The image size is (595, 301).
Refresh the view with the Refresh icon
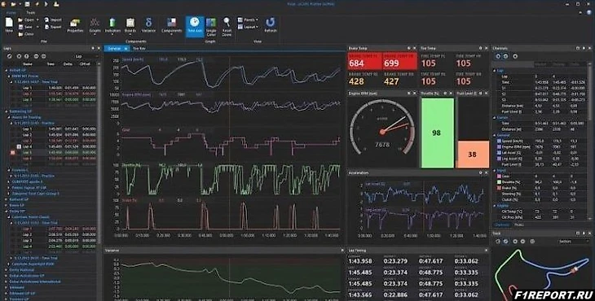(270, 22)
